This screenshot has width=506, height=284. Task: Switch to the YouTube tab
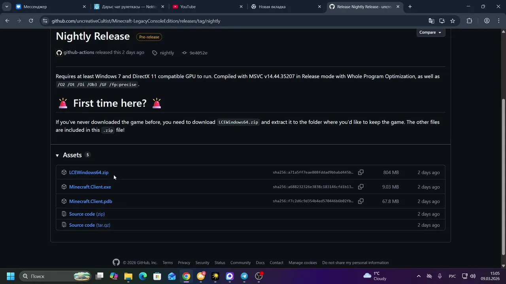[208, 7]
